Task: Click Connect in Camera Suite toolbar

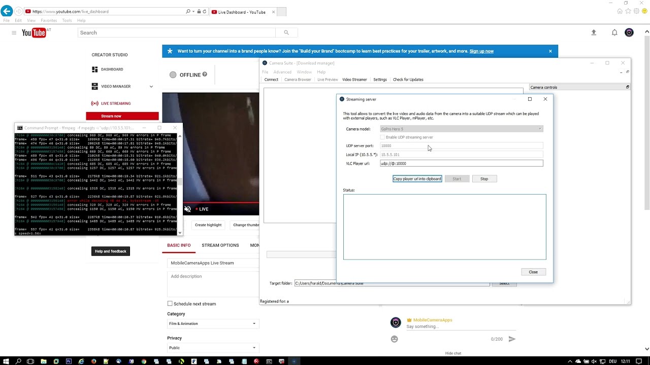Action: 271,80
